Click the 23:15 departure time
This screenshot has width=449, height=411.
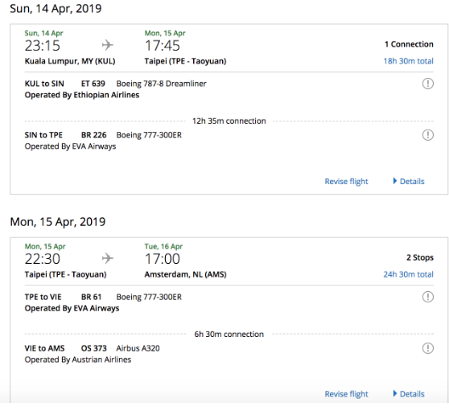[x=43, y=46]
